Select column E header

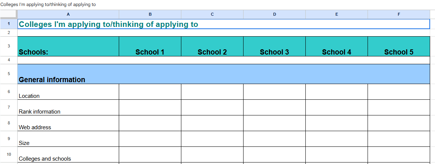(336, 14)
